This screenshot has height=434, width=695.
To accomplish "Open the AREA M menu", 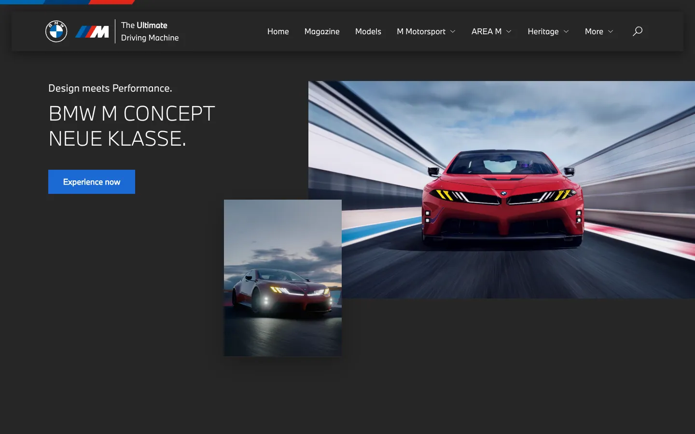I will [486, 31].
